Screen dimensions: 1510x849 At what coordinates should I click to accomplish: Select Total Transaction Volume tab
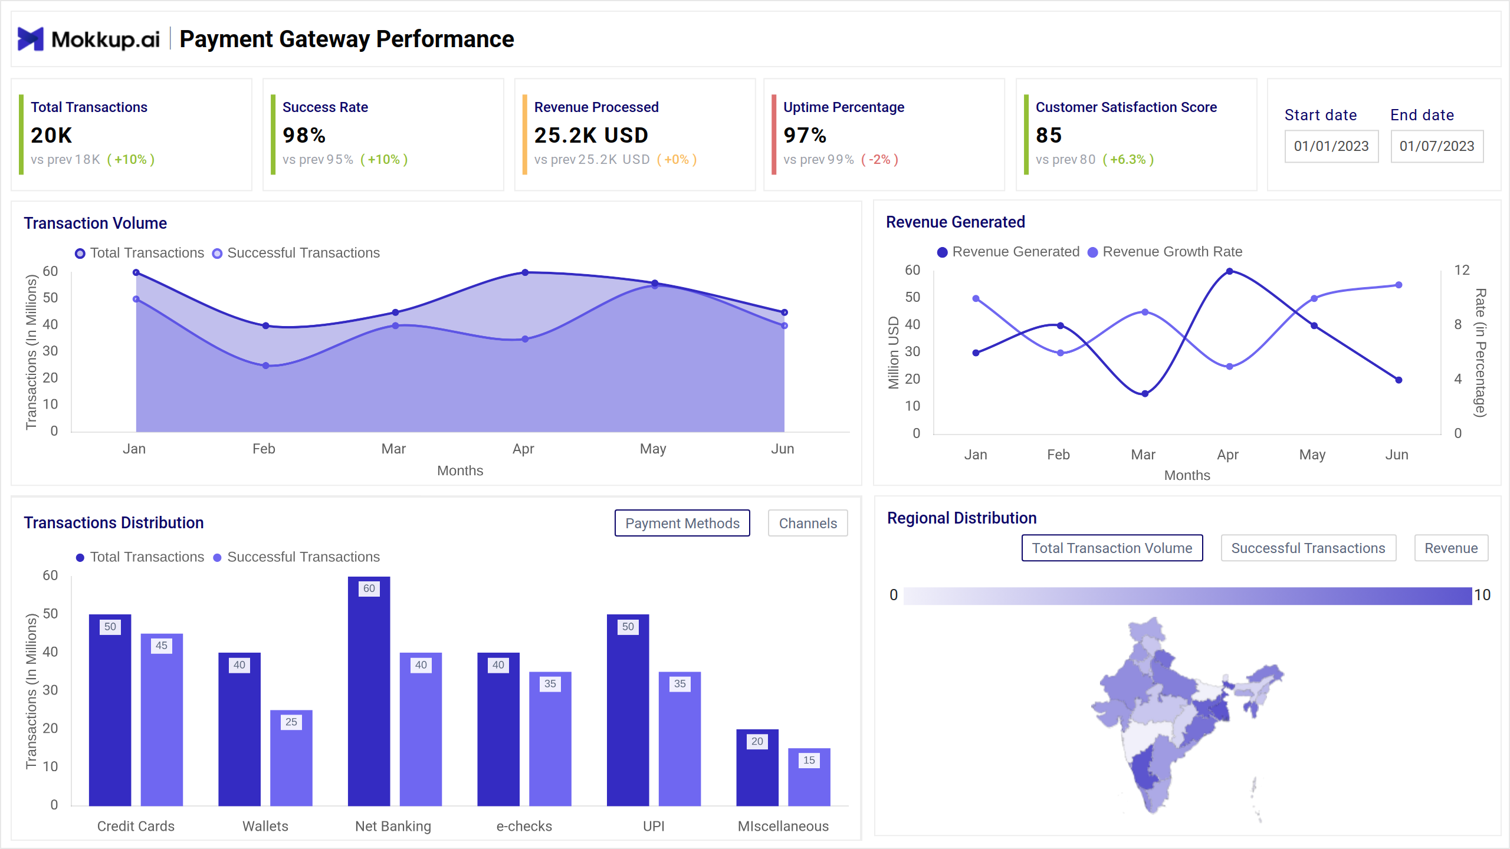tap(1112, 548)
